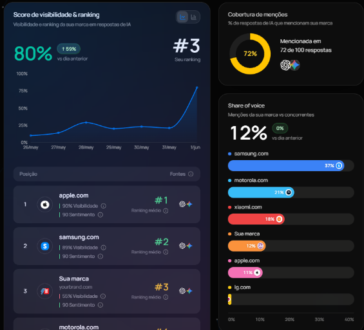
Task: Click the Sua marca 12% share bar
Action: 247,246
